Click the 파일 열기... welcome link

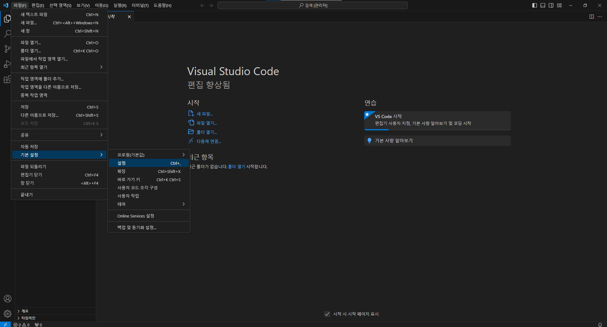coord(207,123)
